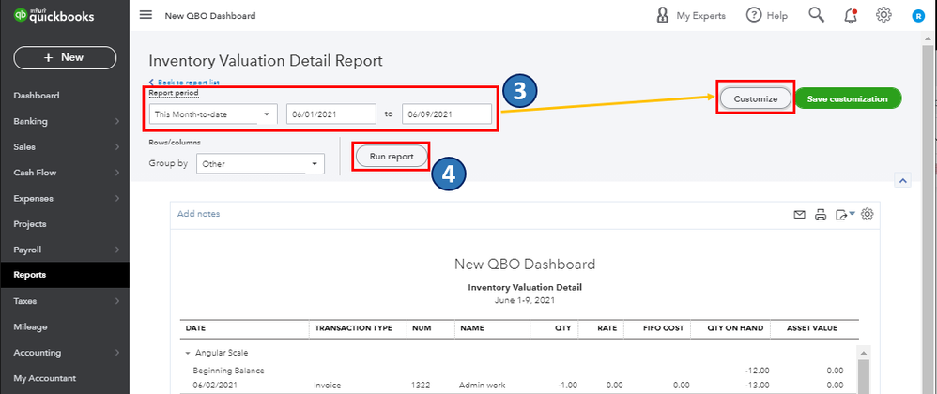Expand the Cash Flow submenu
This screenshot has height=394, width=937.
coord(117,173)
